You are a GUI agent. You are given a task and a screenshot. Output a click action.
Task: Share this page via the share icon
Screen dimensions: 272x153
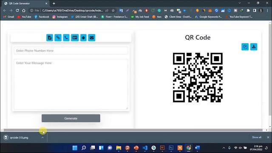pyautogui.click(x=107, y=11)
